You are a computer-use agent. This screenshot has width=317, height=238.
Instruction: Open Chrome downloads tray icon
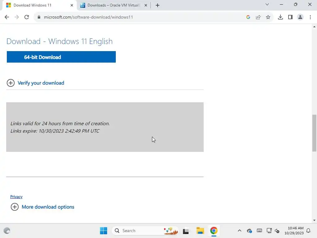pos(280,17)
